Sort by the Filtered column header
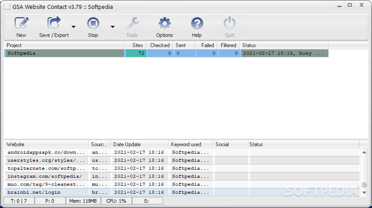The width and height of the screenshot is (372, 208). point(228,45)
